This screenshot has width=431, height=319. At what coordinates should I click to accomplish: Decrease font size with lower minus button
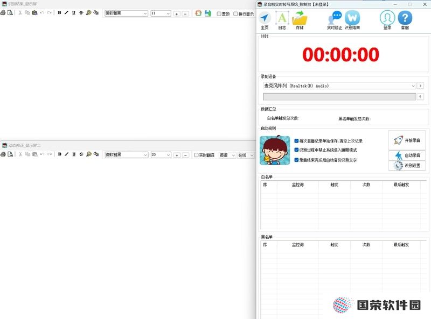[x=185, y=155]
